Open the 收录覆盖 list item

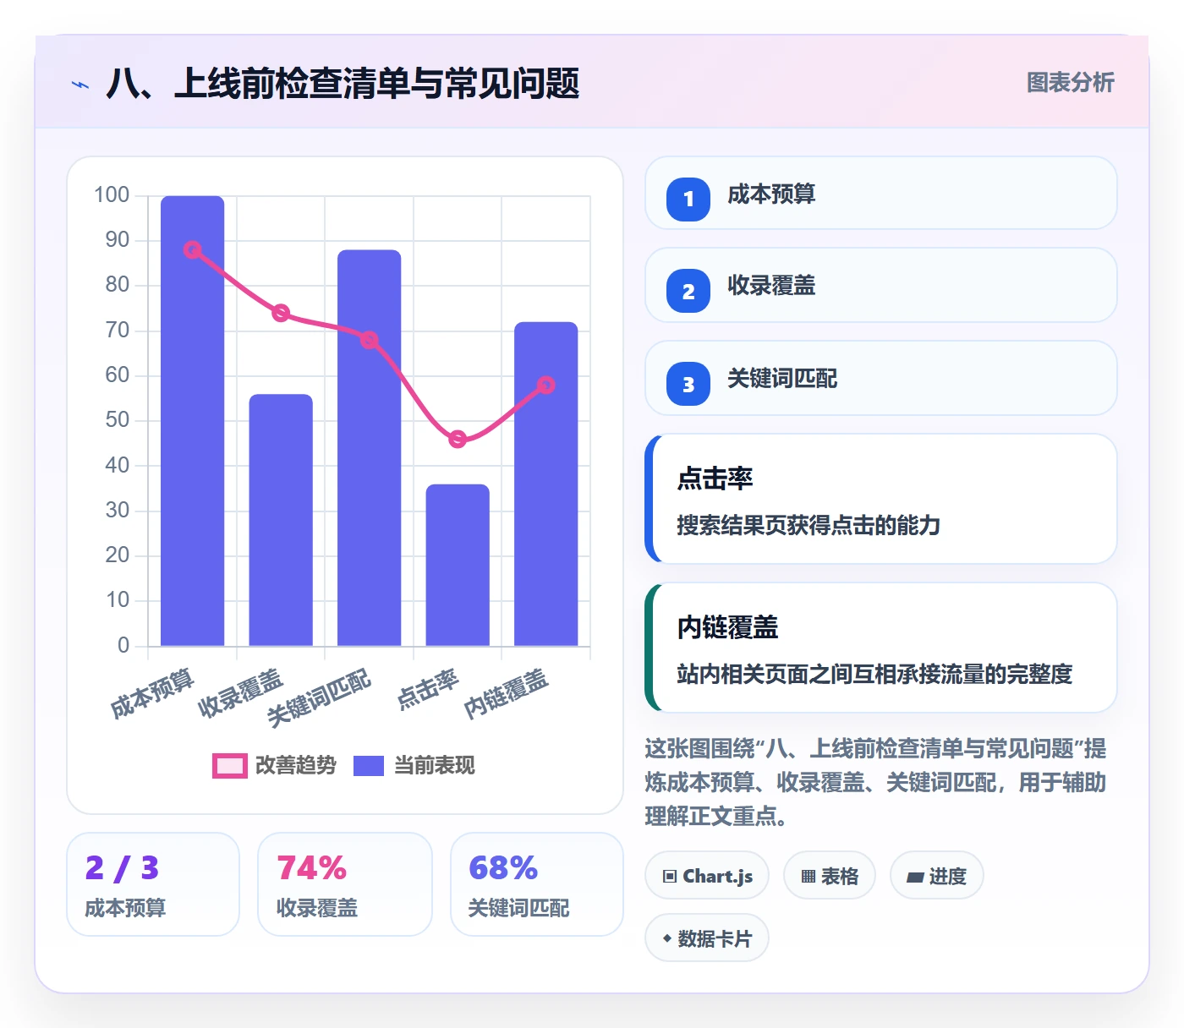881,286
